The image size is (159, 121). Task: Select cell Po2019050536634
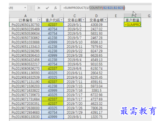pyautogui.click(x=25, y=33)
